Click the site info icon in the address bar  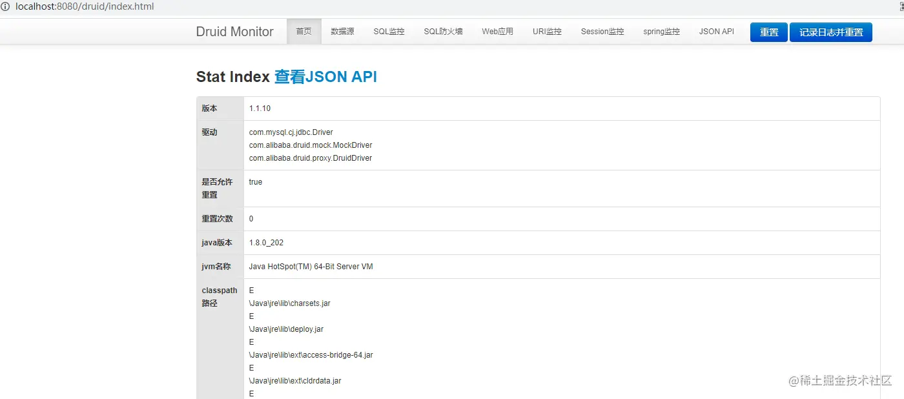click(5, 6)
